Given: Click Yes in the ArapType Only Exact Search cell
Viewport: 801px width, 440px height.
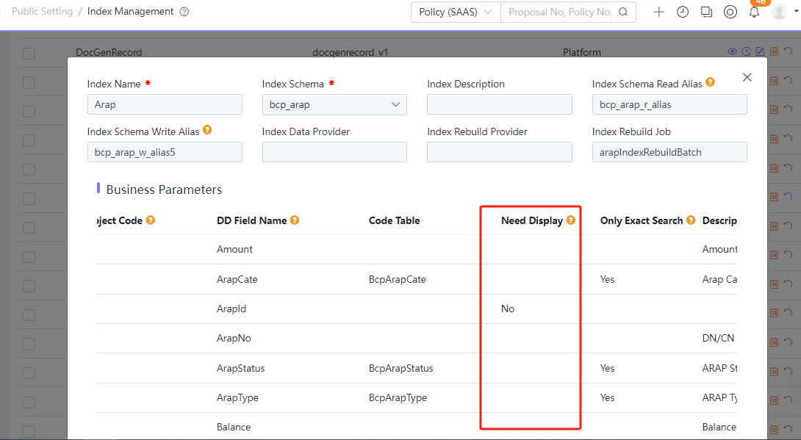Looking at the screenshot, I should coord(608,397).
